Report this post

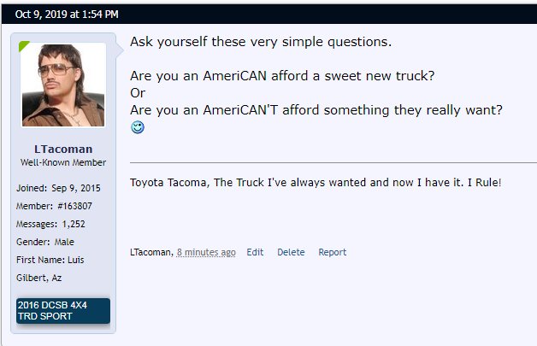click(x=332, y=252)
